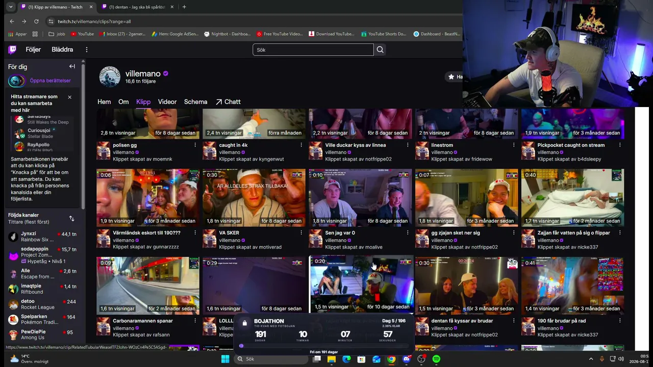Open a new browser tab
This screenshot has height=367, width=653.
[184, 7]
